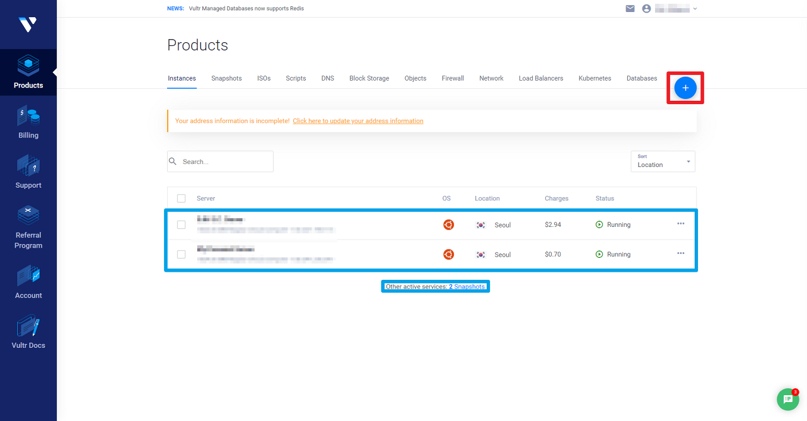This screenshot has width=807, height=421.
Task: Switch to the Kubernetes tab
Action: point(595,79)
